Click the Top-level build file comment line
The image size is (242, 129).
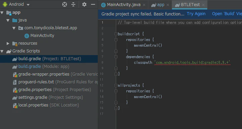pyautogui.click(x=180, y=23)
